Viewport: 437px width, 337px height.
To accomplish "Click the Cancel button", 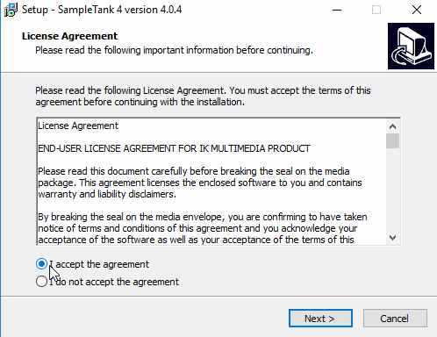I will (x=395, y=319).
